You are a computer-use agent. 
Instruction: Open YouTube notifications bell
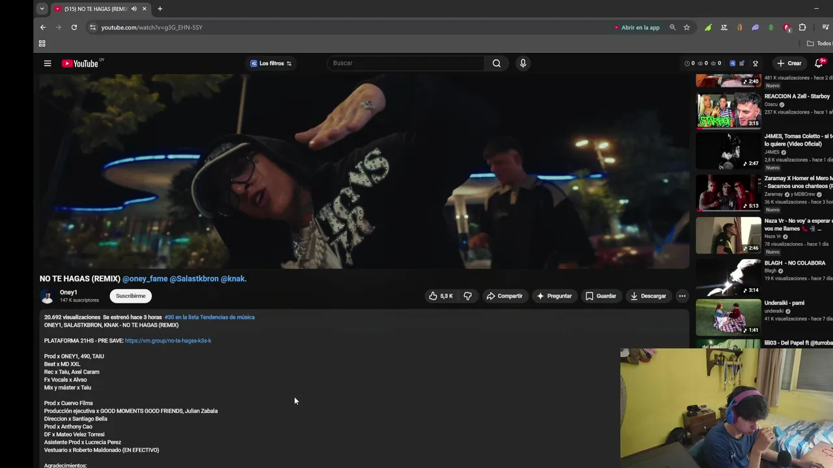[819, 63]
